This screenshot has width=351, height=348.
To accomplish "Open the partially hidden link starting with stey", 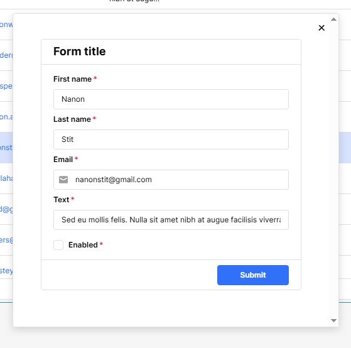I will tap(6, 271).
